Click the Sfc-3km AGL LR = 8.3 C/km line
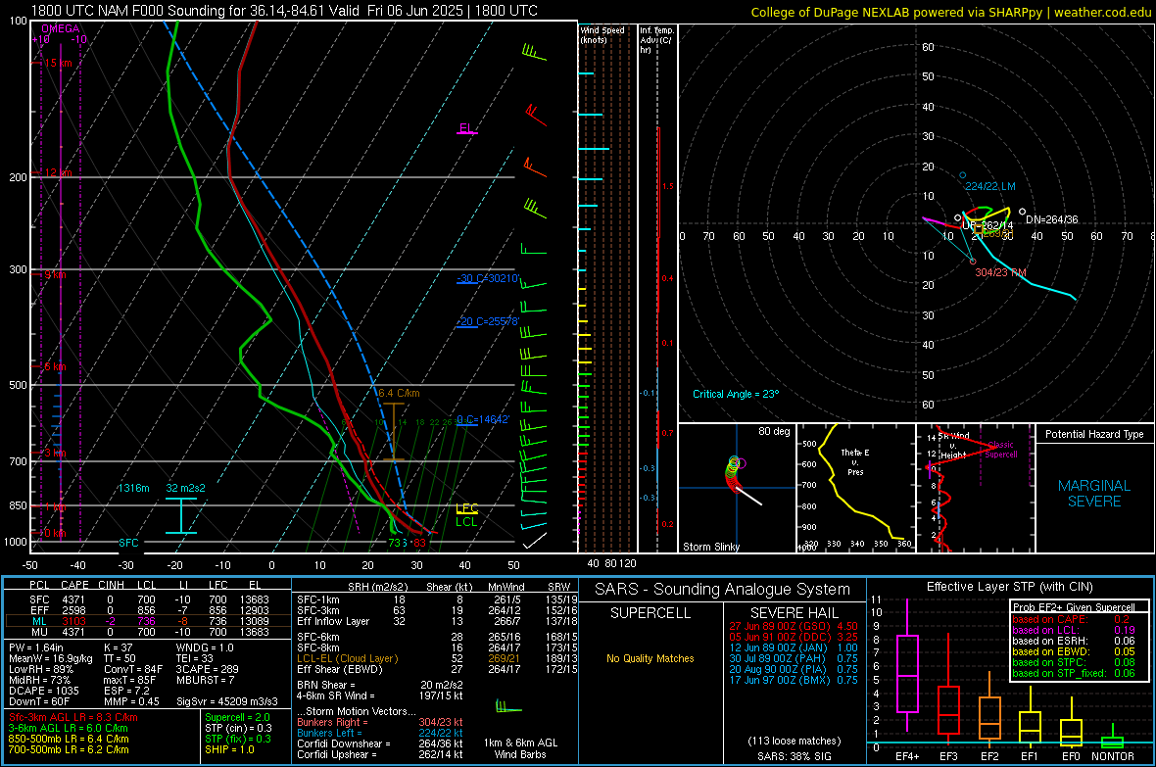1156x767 pixels. (x=73, y=717)
